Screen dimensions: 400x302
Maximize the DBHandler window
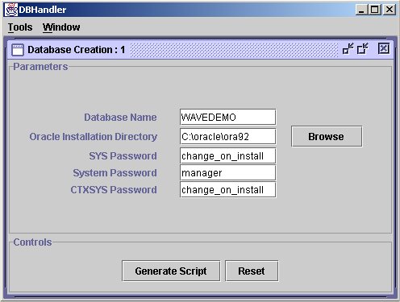(375, 10)
